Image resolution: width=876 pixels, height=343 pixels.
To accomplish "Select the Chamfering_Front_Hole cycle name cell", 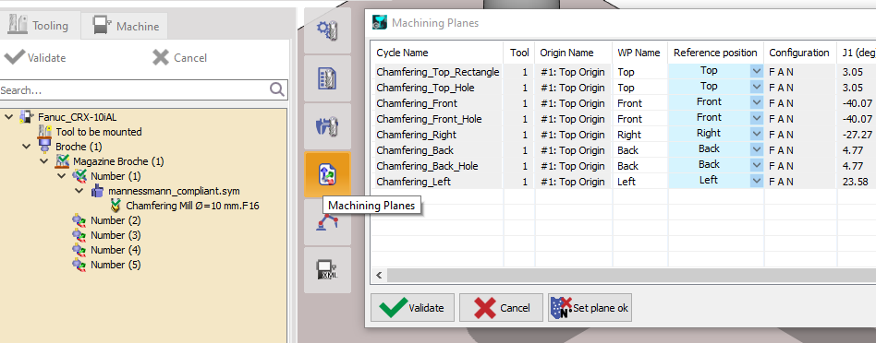I will pos(437,119).
